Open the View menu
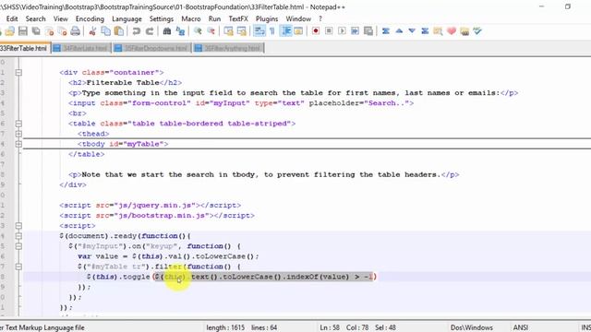Image resolution: width=591 pixels, height=332 pixels. point(60,18)
